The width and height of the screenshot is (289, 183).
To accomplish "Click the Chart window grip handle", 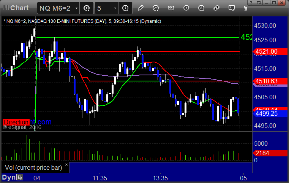I will pos(6,8).
